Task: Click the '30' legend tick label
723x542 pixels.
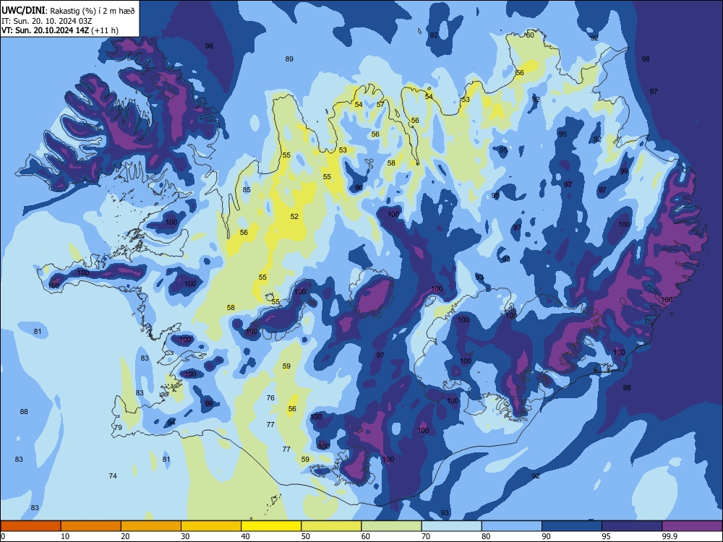Action: [185, 536]
